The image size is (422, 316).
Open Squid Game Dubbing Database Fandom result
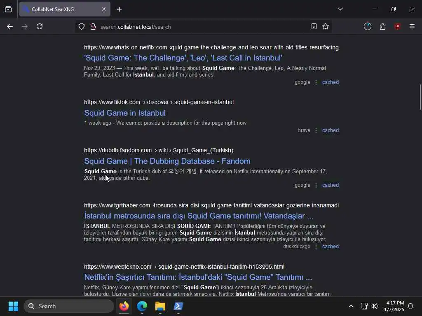pos(167,161)
